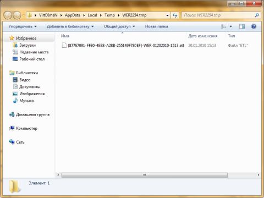264x198 pixels.
Task: Click the Элемент: 1 status text
Action: 39,183
